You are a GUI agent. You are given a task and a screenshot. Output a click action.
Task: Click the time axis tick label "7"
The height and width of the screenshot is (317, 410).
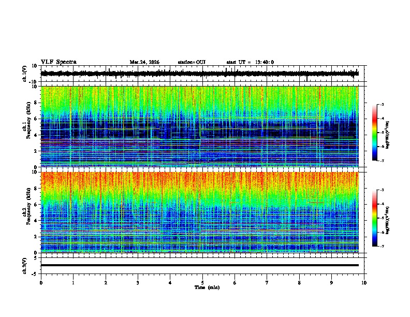267,283
